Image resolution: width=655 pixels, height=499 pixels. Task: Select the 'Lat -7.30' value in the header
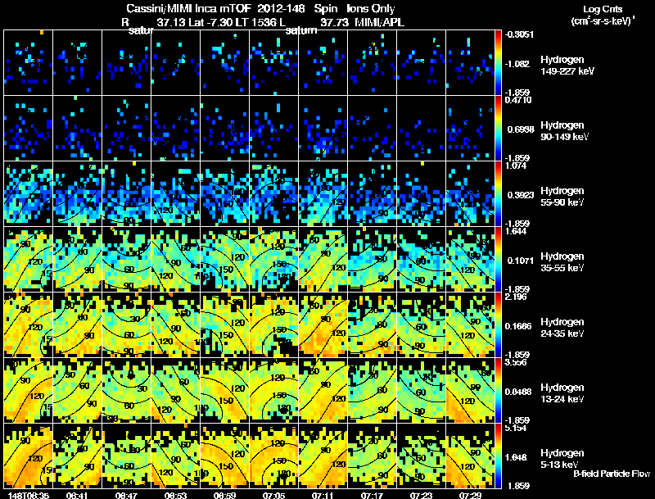click(x=210, y=22)
